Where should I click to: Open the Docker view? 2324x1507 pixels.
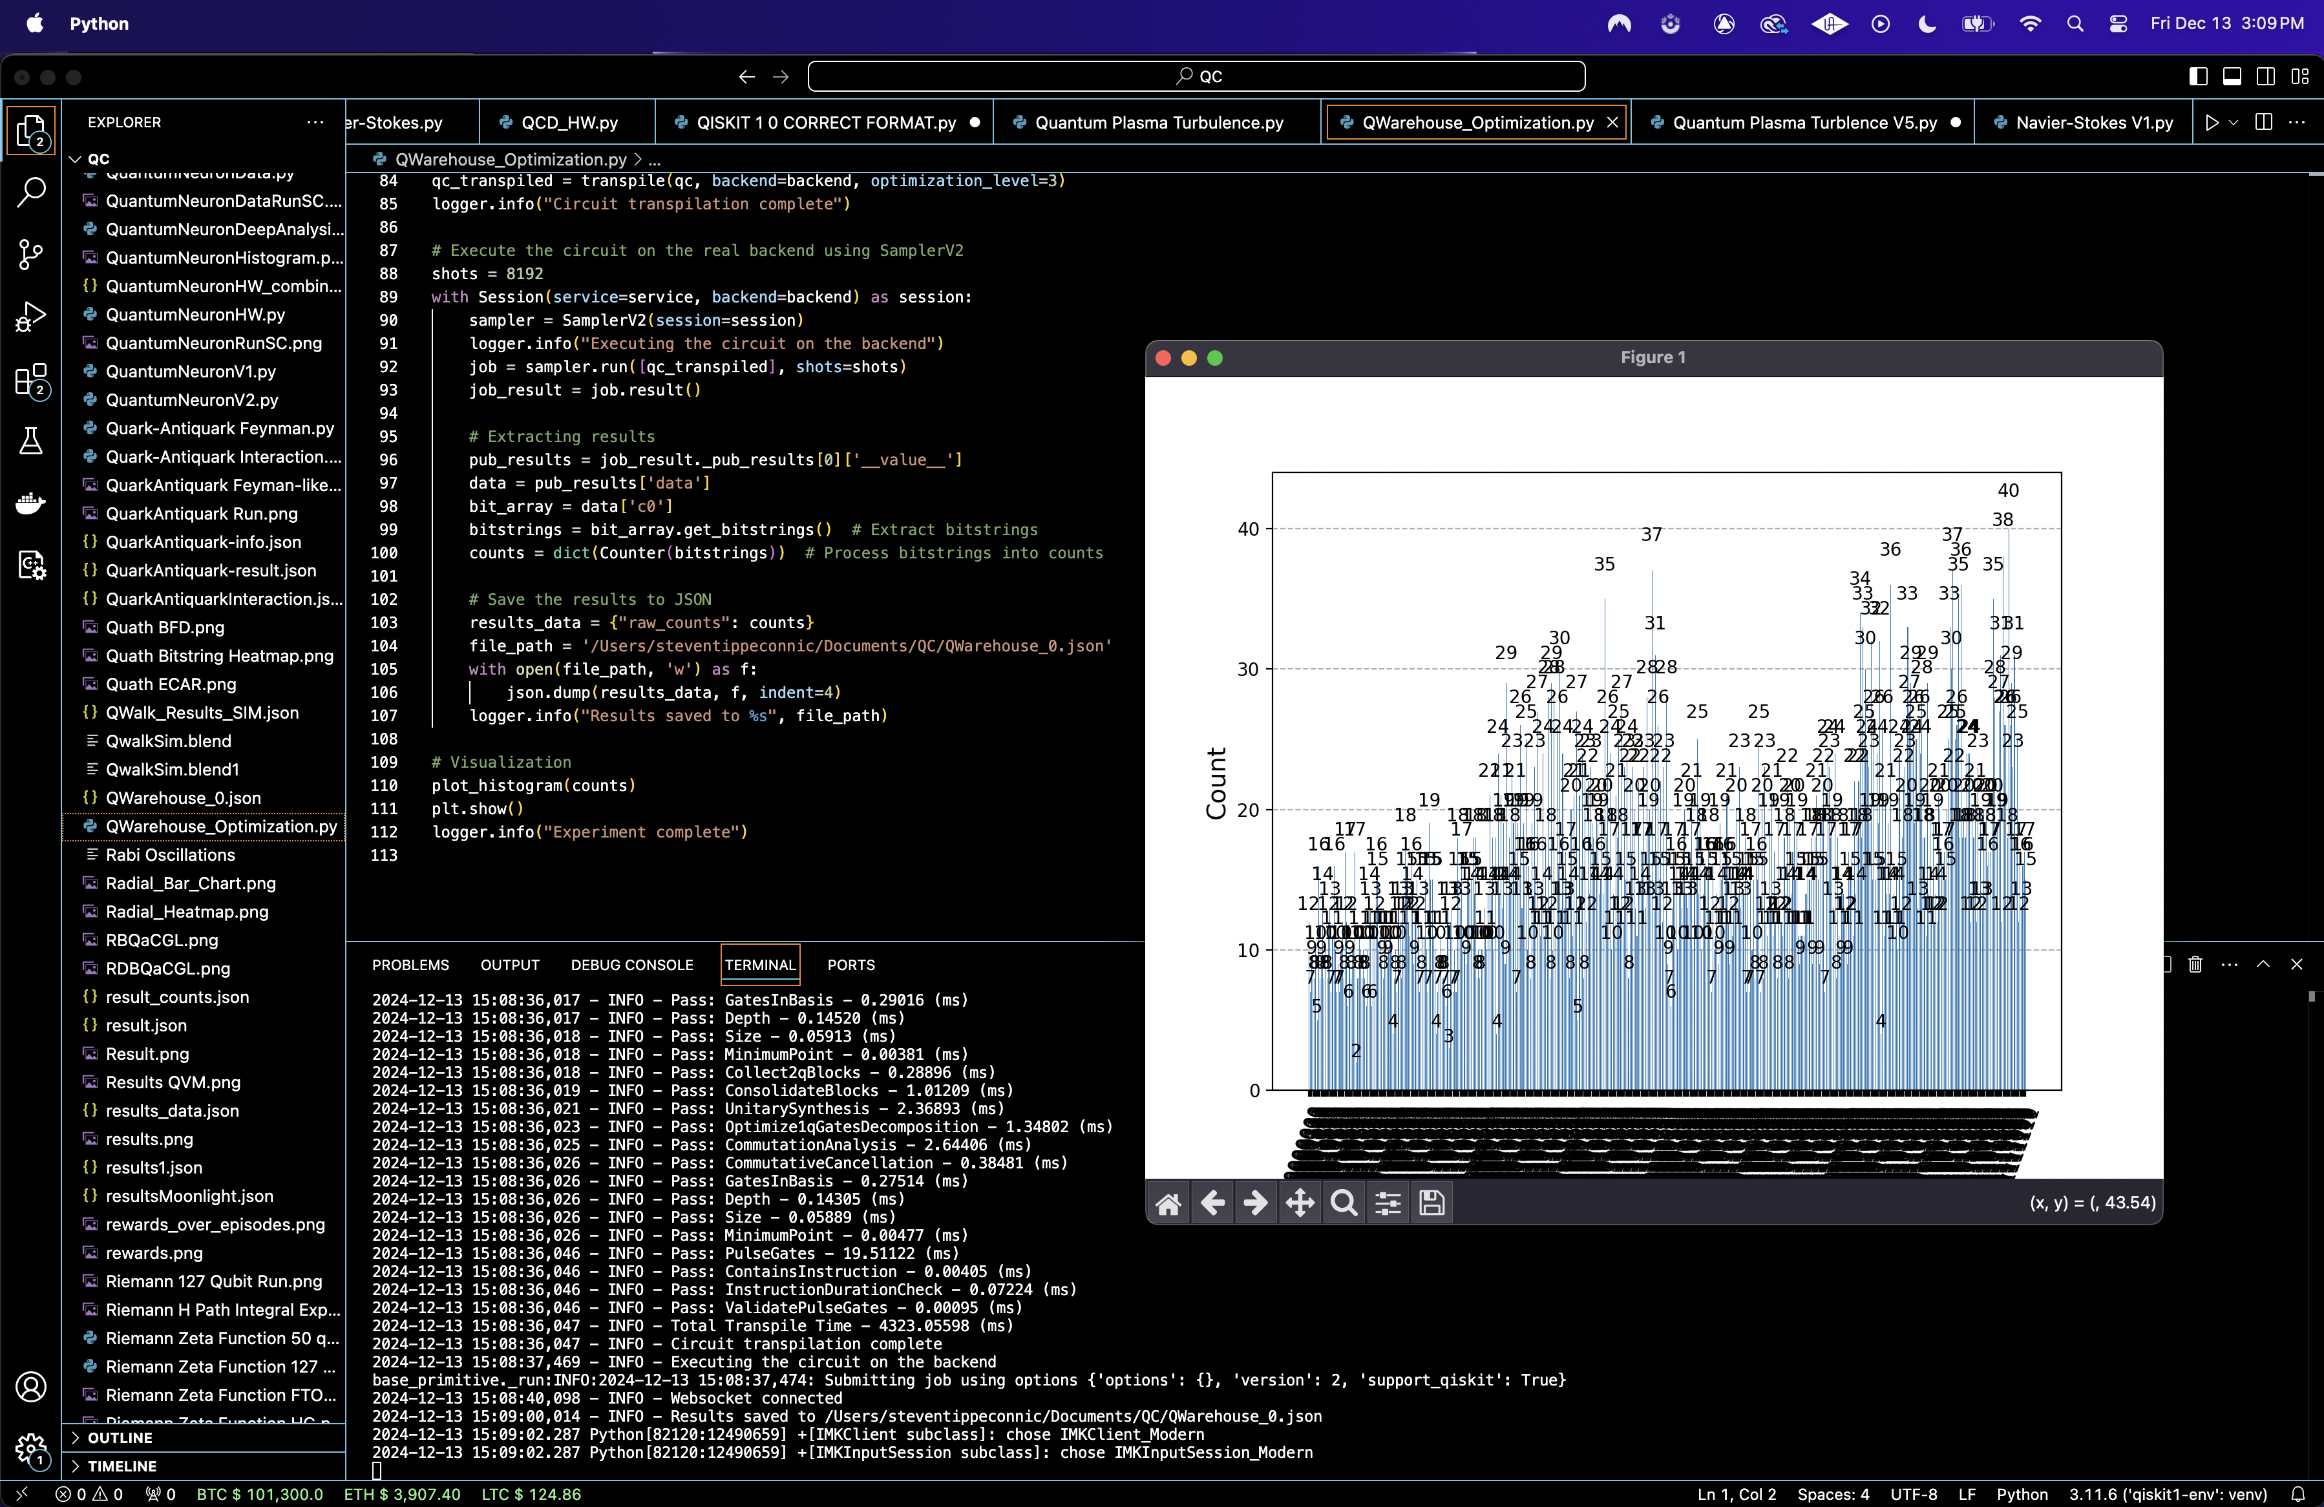coord(31,503)
